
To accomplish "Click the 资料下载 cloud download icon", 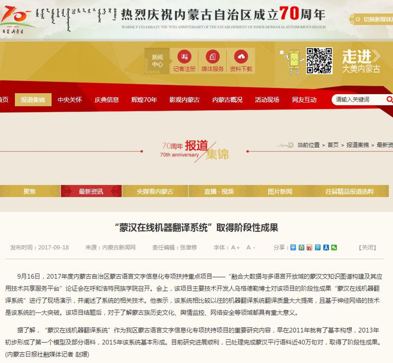I will (240, 55).
